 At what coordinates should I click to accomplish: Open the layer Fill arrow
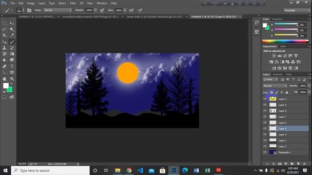(x=309, y=92)
